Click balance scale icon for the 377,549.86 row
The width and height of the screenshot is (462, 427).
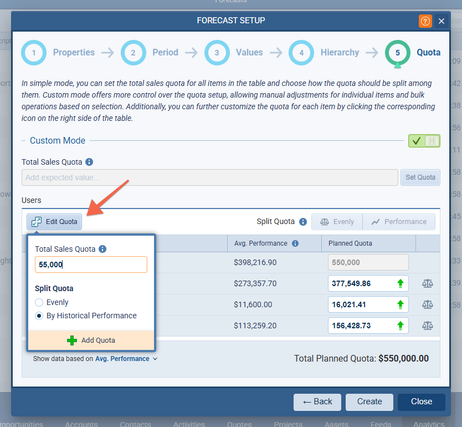tap(427, 283)
